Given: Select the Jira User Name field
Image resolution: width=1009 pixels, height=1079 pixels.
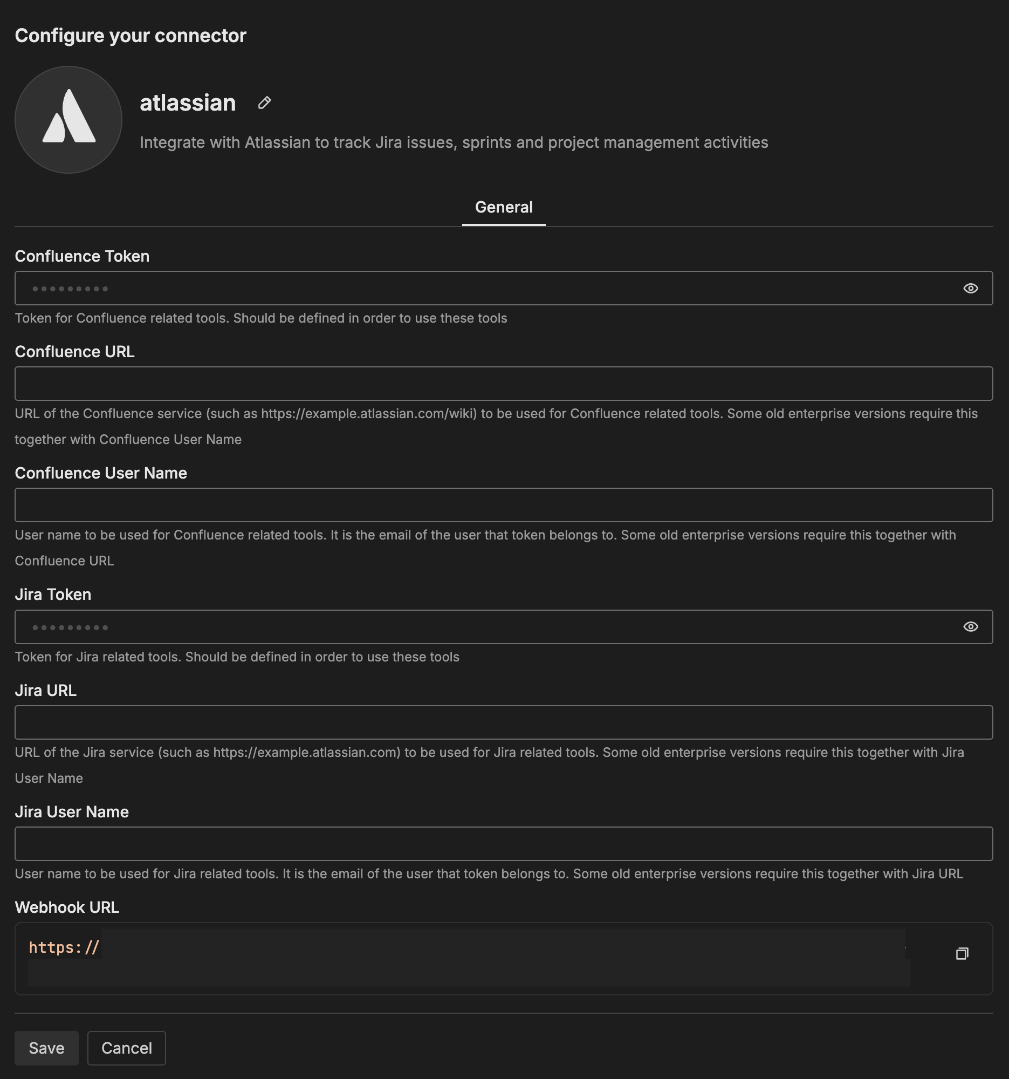Looking at the screenshot, I should (x=503, y=844).
